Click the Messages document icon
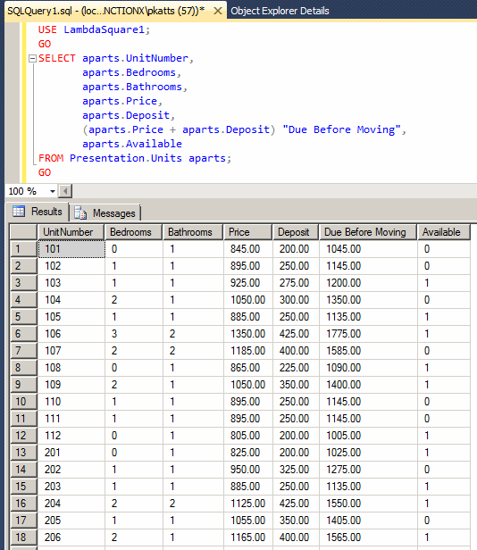The height and width of the screenshot is (550, 477). [x=80, y=212]
